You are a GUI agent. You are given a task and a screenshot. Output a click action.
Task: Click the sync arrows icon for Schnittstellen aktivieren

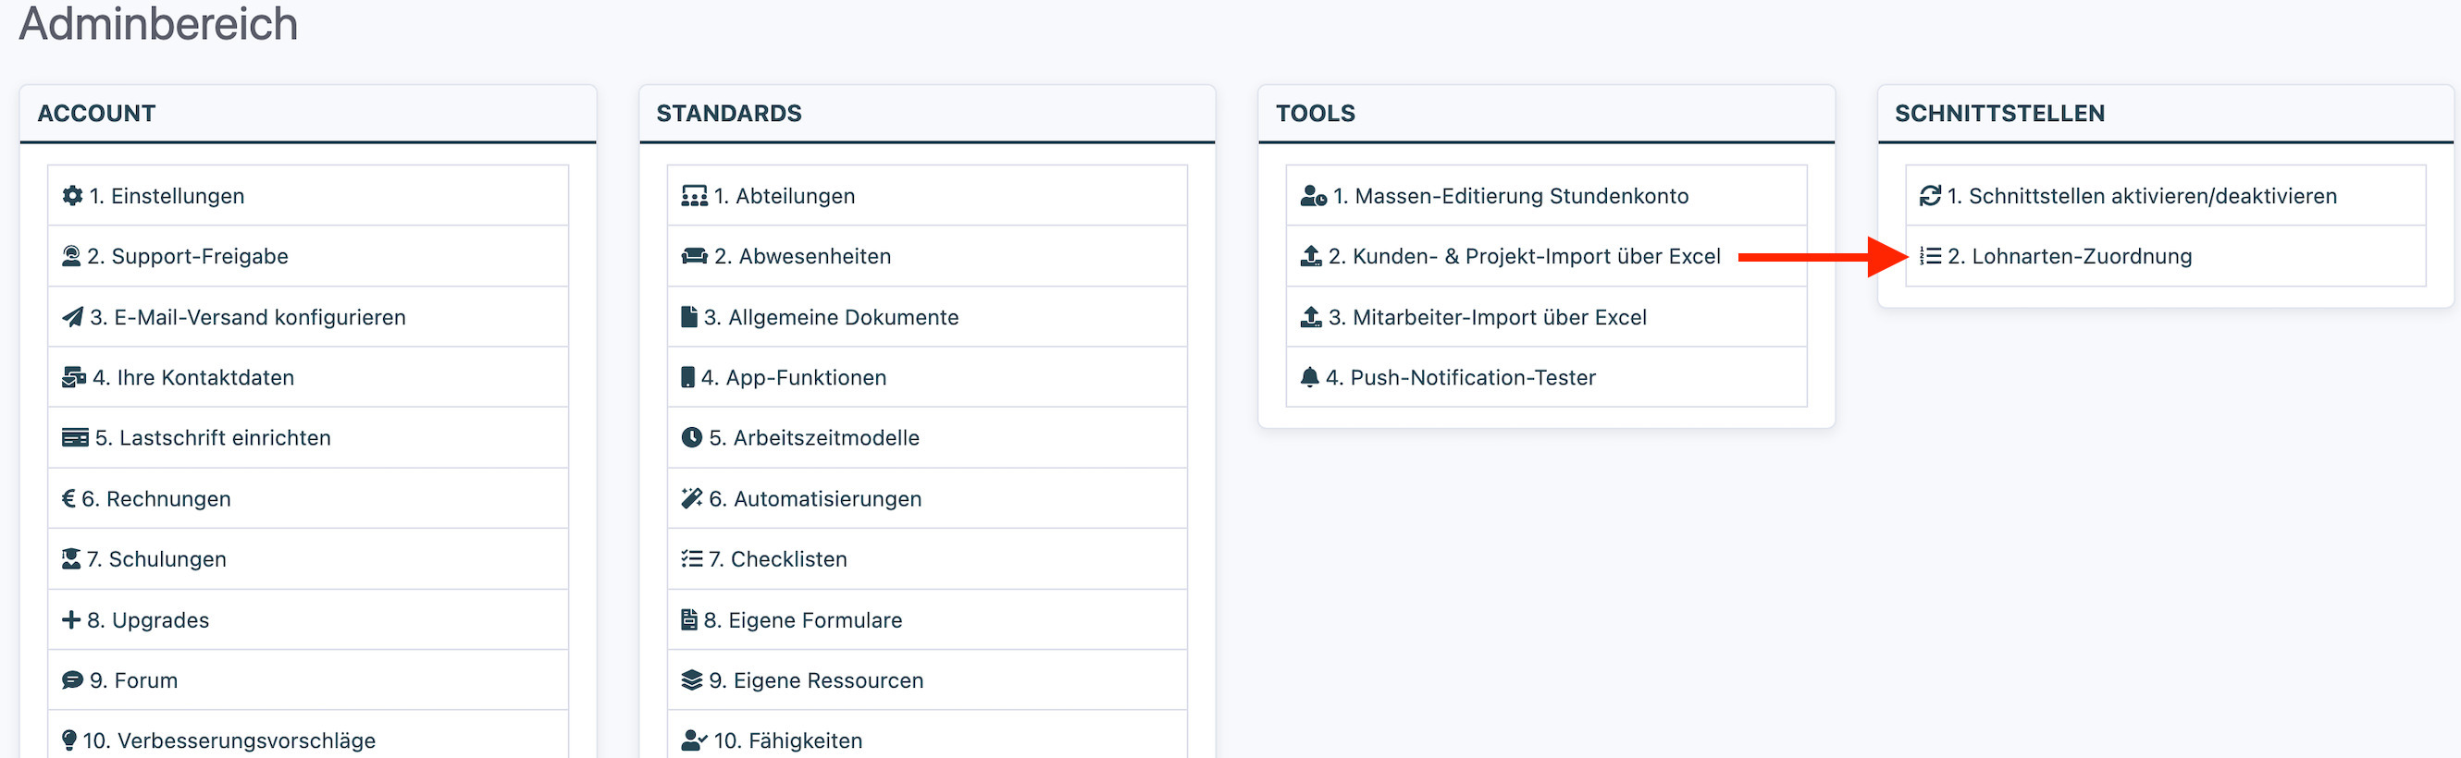(1931, 196)
